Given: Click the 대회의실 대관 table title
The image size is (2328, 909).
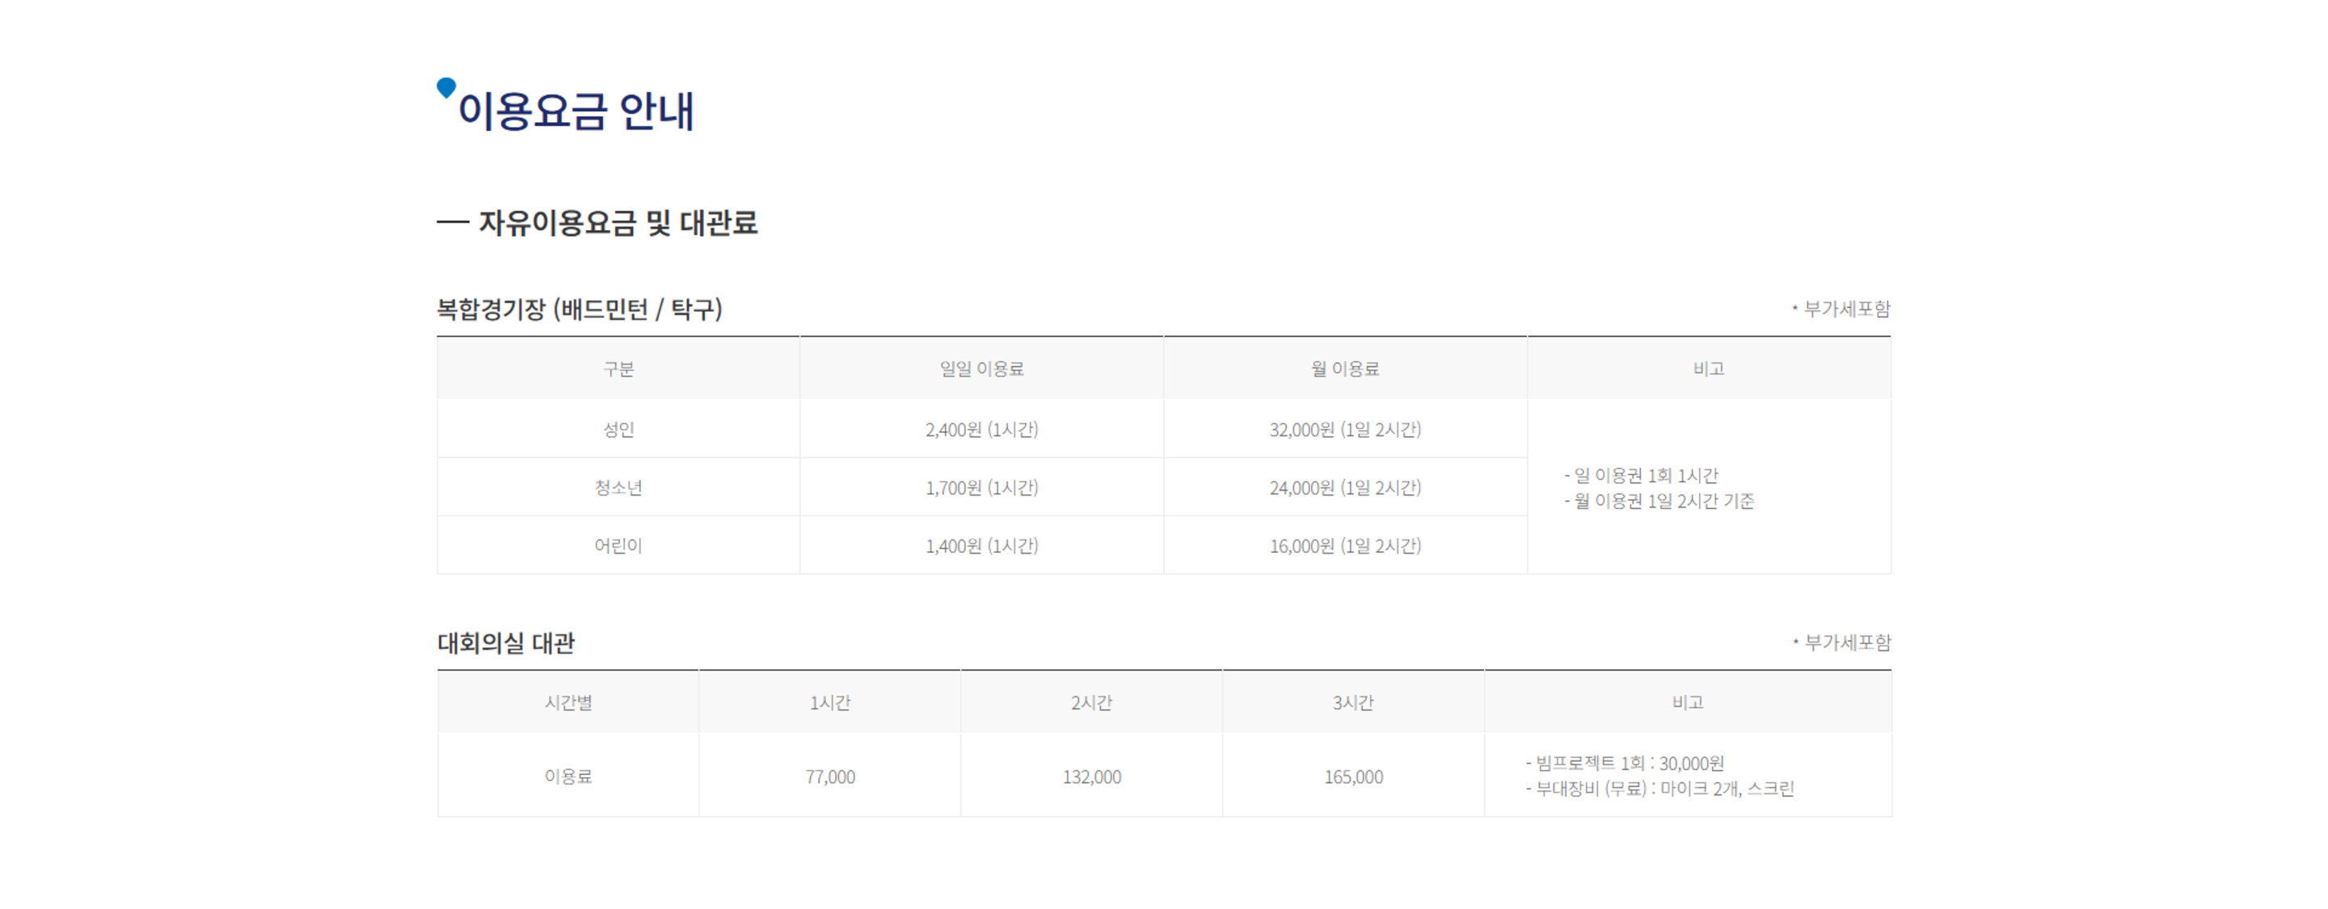Looking at the screenshot, I should tap(506, 643).
